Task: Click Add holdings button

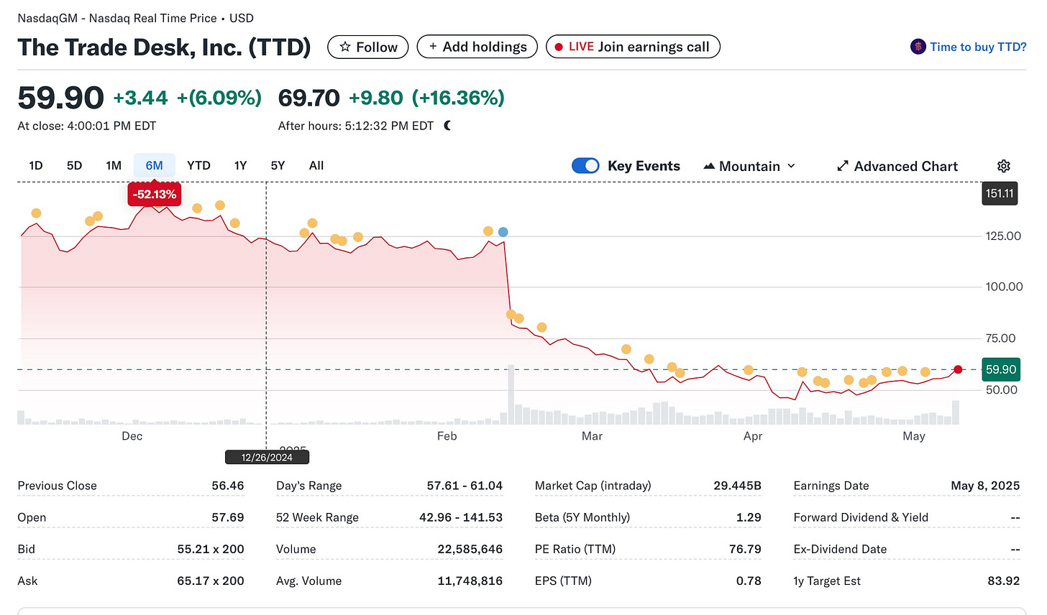Action: click(x=477, y=47)
